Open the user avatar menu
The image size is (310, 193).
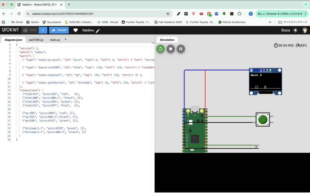click(305, 30)
